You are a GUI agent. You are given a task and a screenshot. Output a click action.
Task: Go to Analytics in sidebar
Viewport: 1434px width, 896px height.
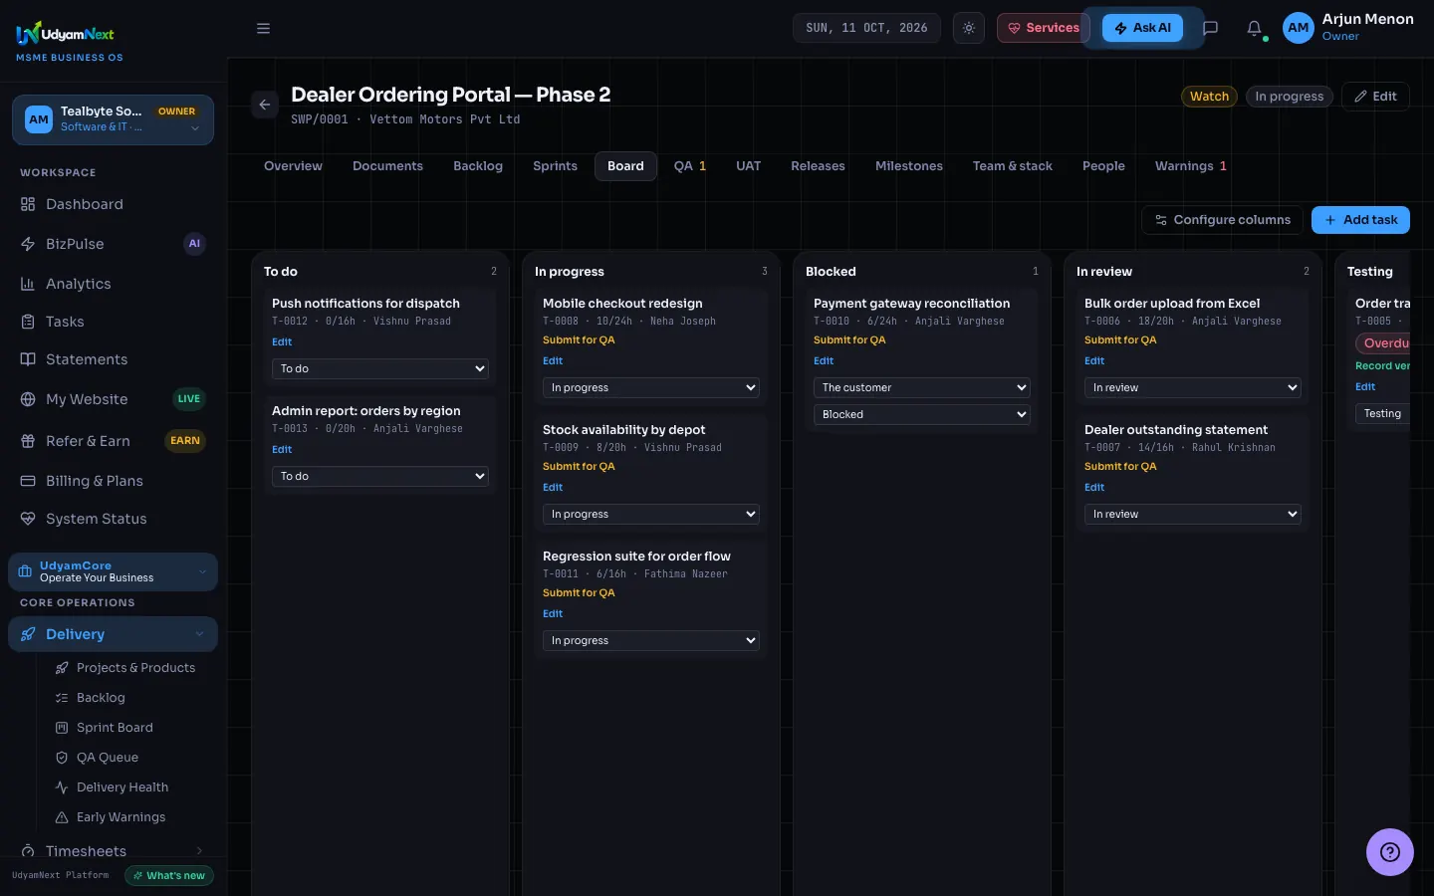(114, 284)
